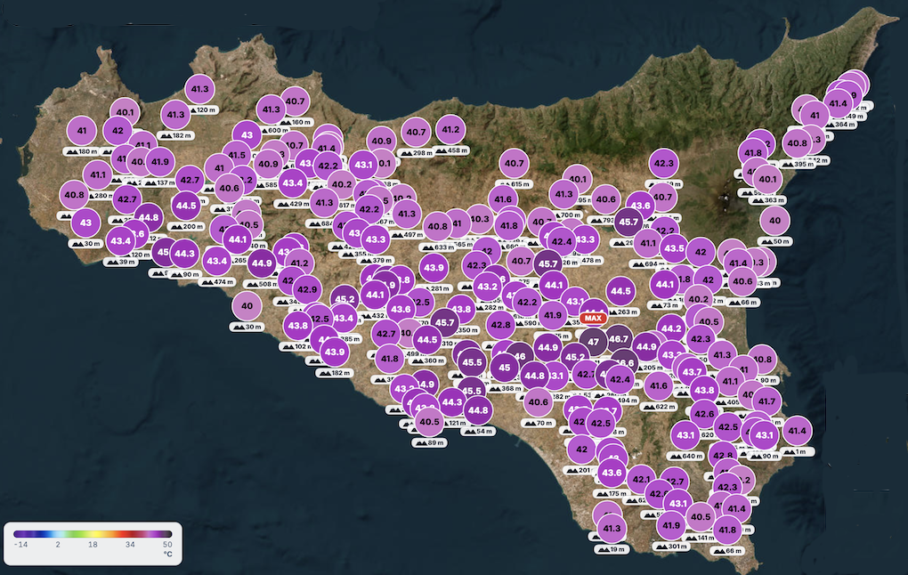
Task: Click the 43.6 marker above 175 m label
Action: (612, 473)
